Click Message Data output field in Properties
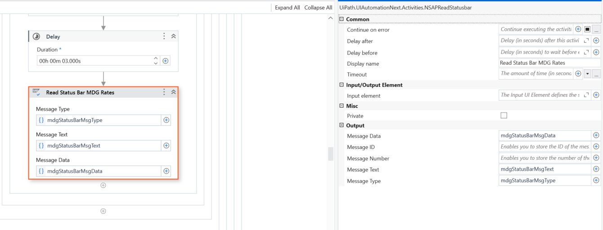Viewport: 603px width, 230px height. [x=545, y=135]
